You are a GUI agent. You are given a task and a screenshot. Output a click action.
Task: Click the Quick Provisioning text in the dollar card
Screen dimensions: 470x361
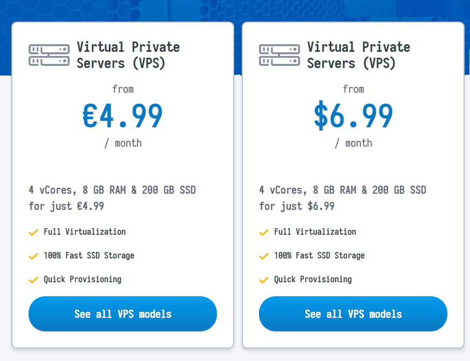point(312,280)
